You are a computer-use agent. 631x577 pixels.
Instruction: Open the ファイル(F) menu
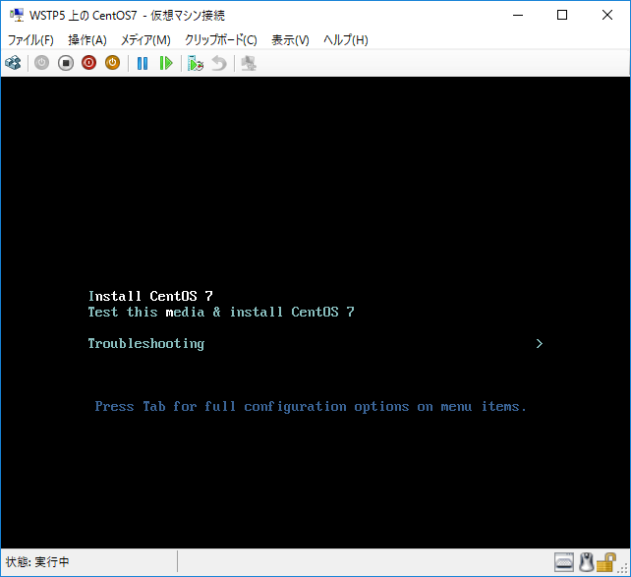click(x=30, y=40)
